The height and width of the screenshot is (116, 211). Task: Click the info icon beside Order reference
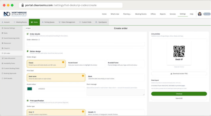click(39, 40)
